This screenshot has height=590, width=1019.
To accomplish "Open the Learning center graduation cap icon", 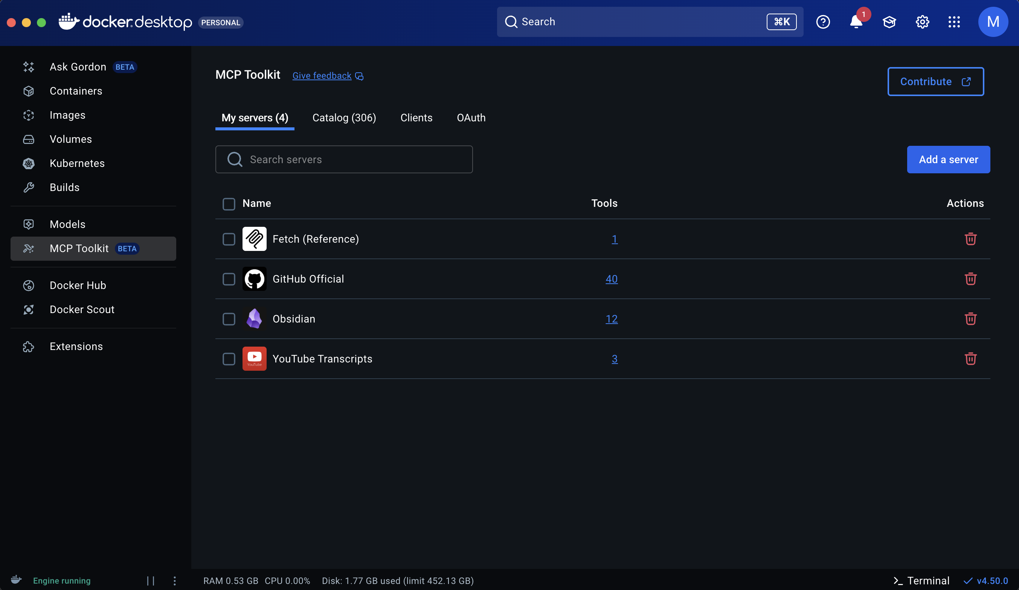I will [x=889, y=22].
